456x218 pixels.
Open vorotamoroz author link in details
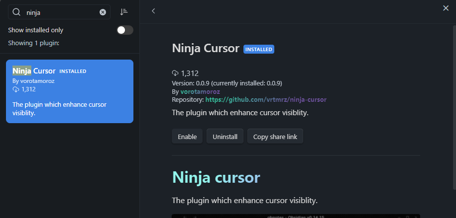(x=200, y=91)
